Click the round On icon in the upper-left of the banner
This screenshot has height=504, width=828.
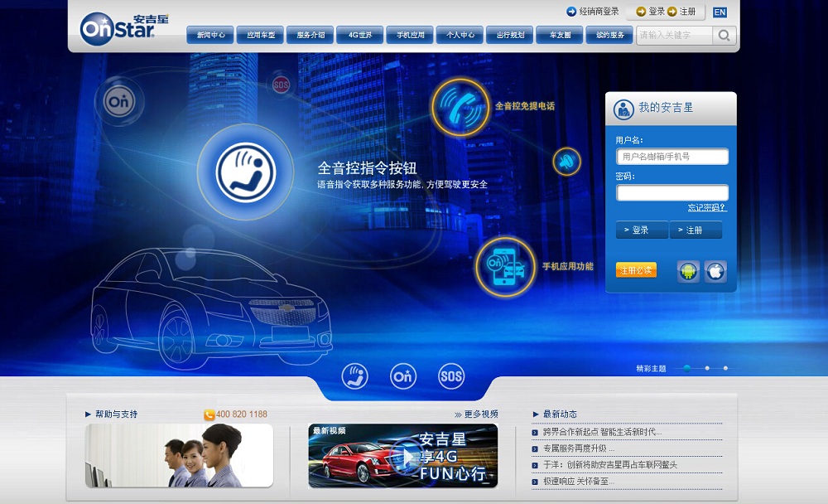119,101
